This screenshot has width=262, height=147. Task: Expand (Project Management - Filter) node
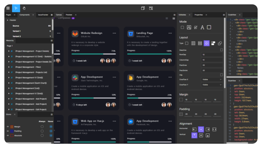point(9,67)
